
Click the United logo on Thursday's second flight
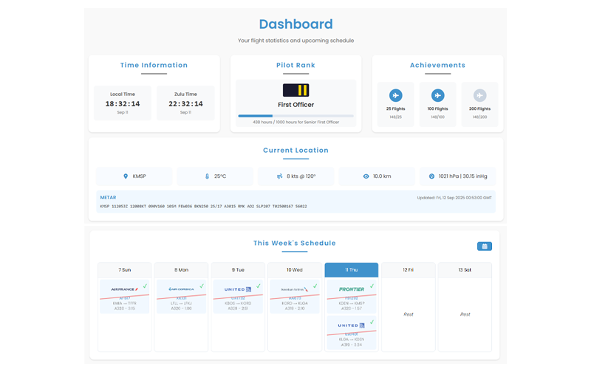tap(352, 325)
